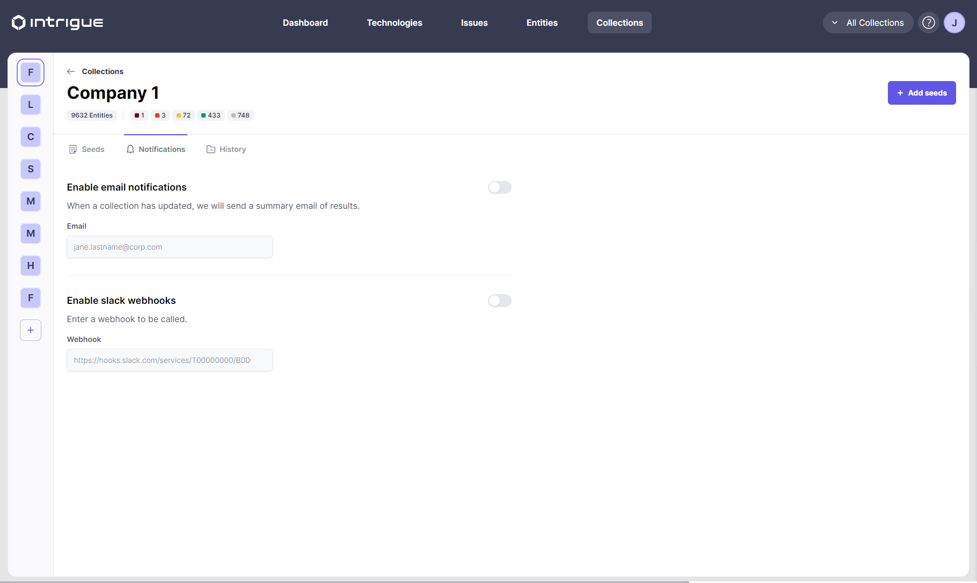
Task: Open the J user avatar menu
Action: click(x=954, y=23)
